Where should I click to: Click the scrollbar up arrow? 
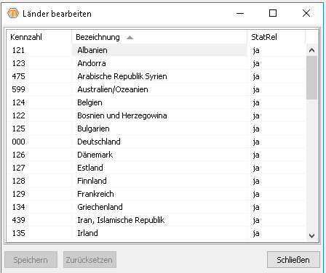coord(311,50)
